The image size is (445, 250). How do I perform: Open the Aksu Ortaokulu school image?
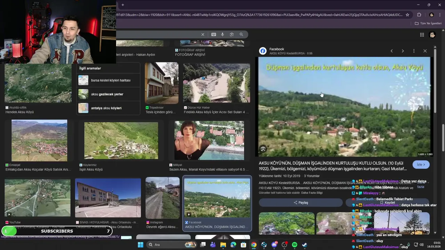coord(108,198)
